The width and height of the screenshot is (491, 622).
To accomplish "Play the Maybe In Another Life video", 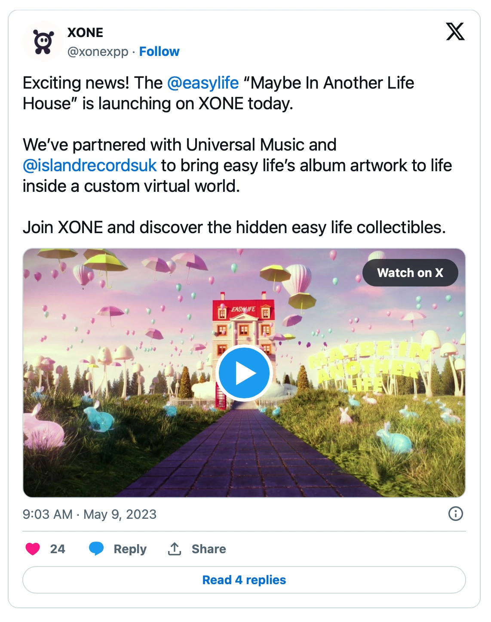I will tap(244, 373).
